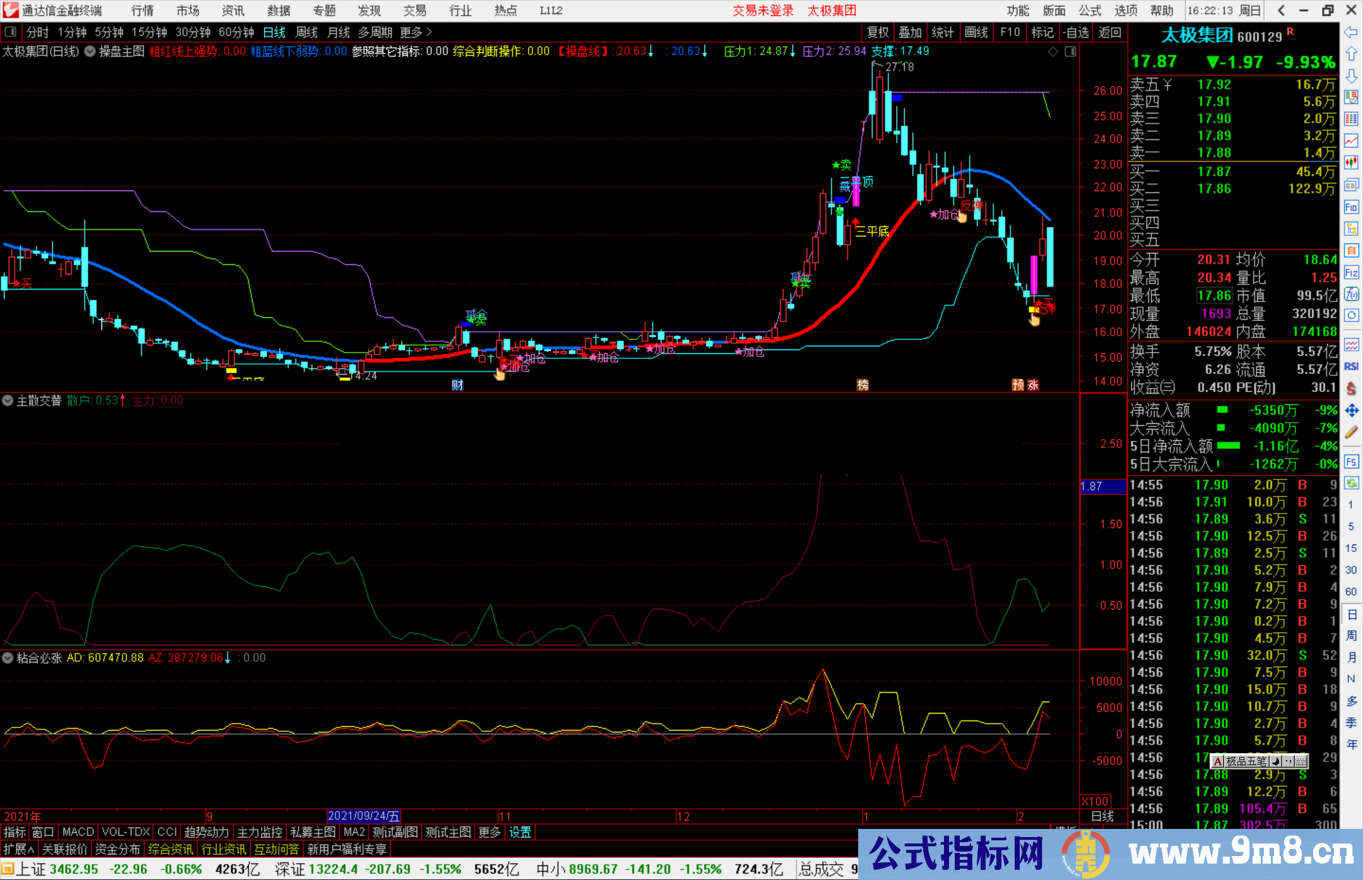
Task: Click the 交易未登录 login link
Action: (764, 10)
